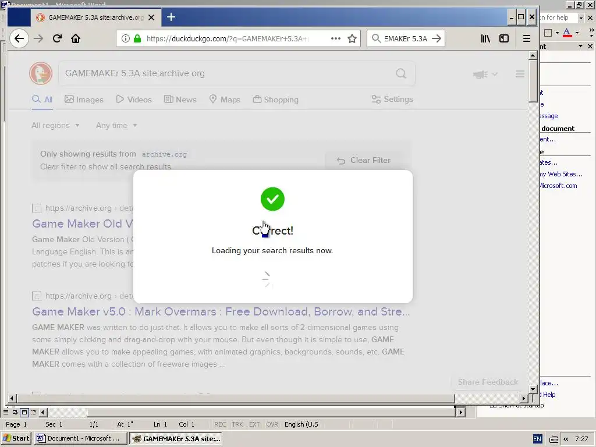Bookmark this page with the star
Image resolution: width=596 pixels, height=447 pixels.
(x=352, y=38)
